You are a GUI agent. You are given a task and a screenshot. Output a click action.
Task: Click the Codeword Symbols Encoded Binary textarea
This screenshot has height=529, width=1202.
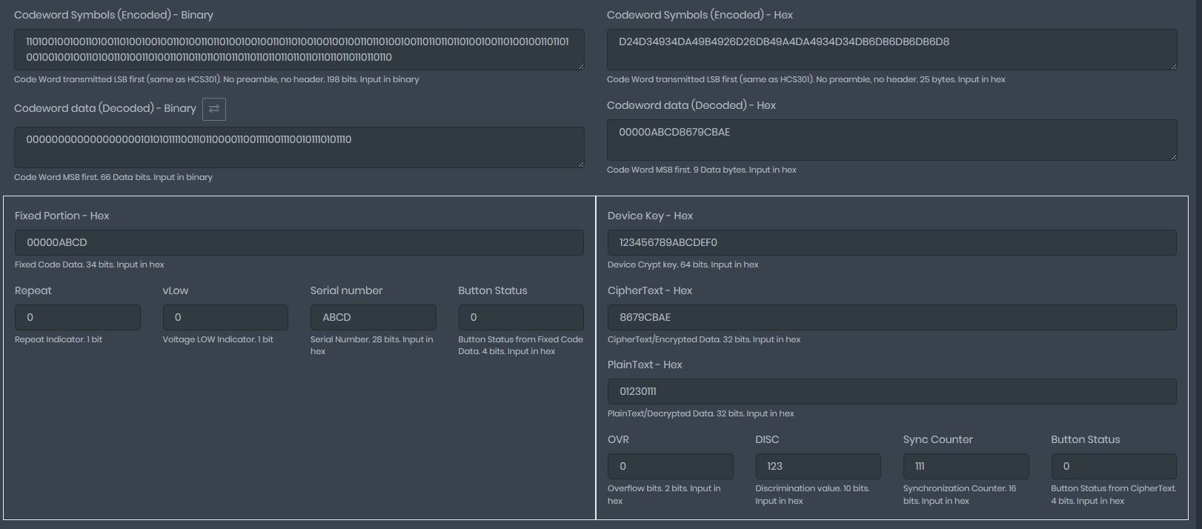click(299, 50)
